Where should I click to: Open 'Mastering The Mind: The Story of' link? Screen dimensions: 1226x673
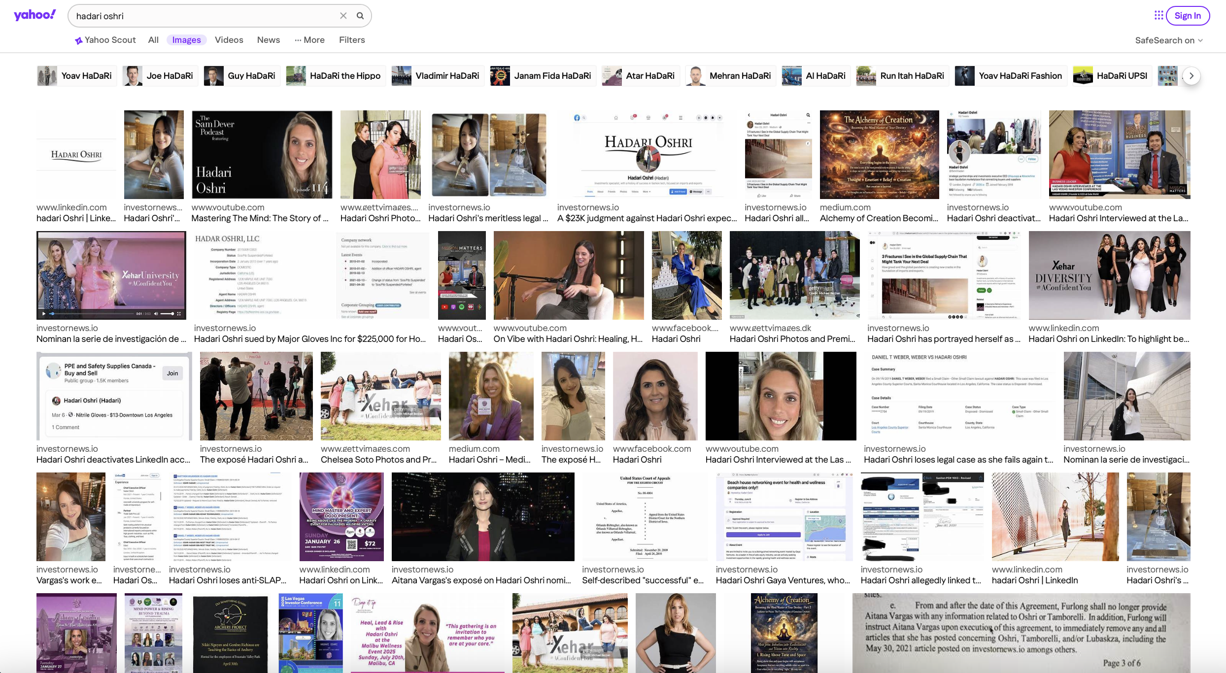point(260,218)
